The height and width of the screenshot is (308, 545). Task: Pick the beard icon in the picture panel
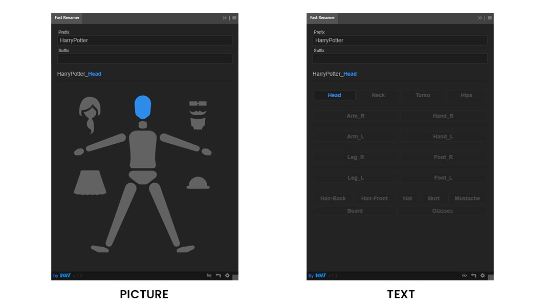pyautogui.click(x=198, y=123)
